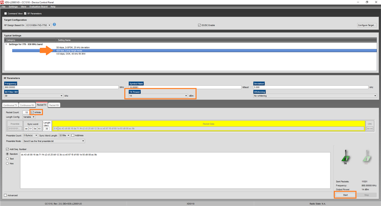This screenshot has width=381, height=206.
Task: Open the TX Power dropdown
Action: coord(158,96)
